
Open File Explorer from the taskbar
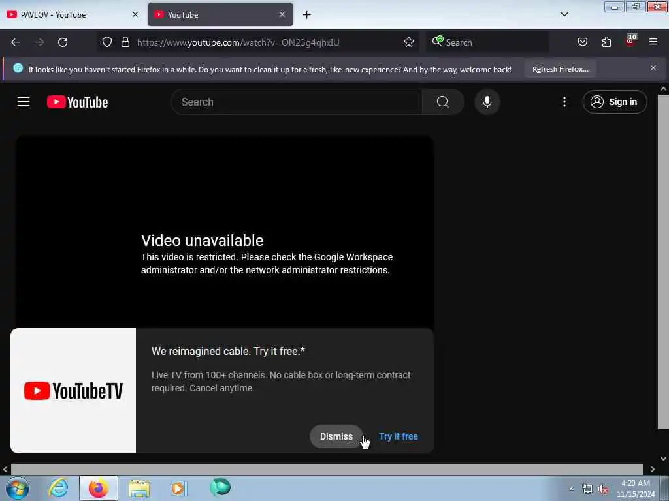pyautogui.click(x=139, y=488)
